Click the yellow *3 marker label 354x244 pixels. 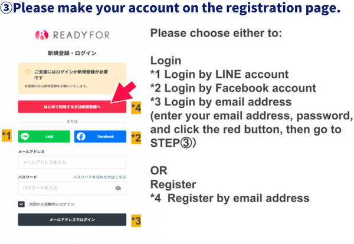(x=136, y=220)
